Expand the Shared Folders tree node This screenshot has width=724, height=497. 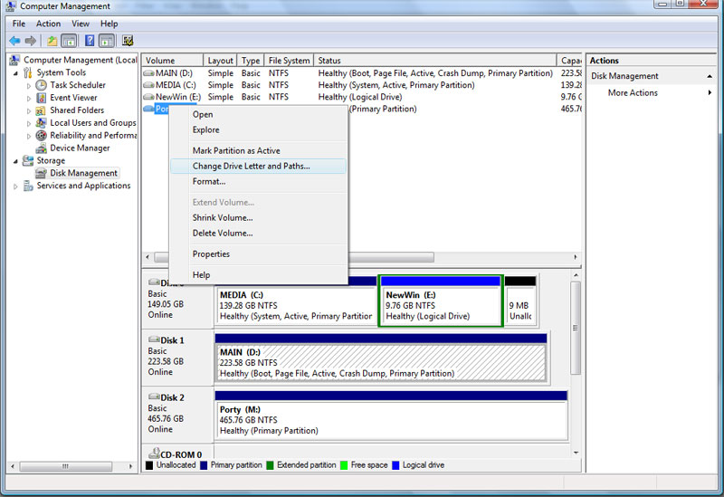point(29,110)
